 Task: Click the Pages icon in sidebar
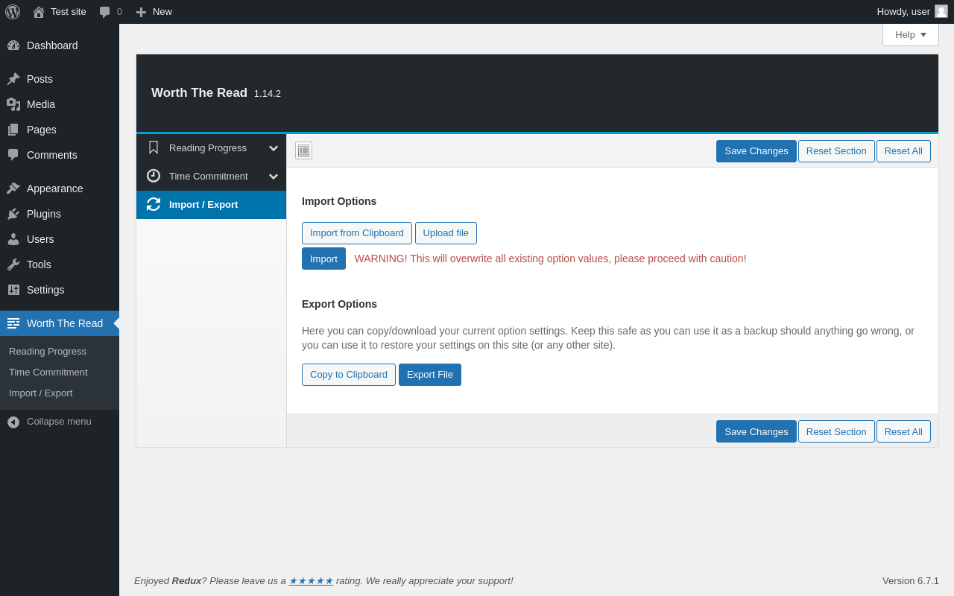(13, 130)
